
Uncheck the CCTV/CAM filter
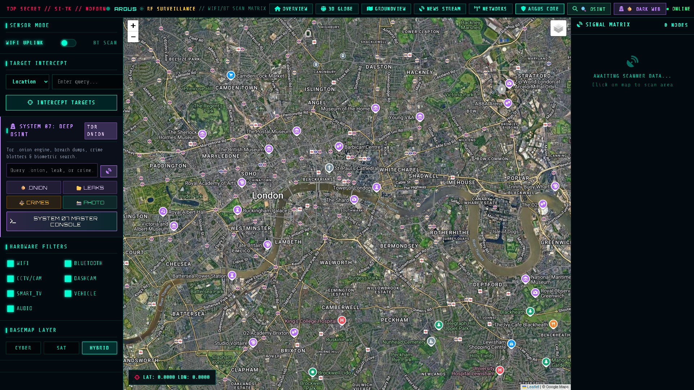[10, 279]
